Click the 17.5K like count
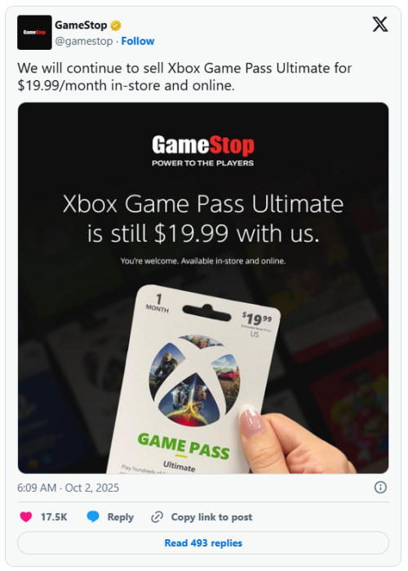Image resolution: width=408 pixels, height=571 pixels. (x=54, y=517)
